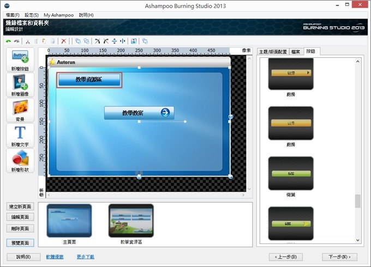Go back with 上一步(B) button
The image size is (371, 267).
pyautogui.click(x=286, y=257)
